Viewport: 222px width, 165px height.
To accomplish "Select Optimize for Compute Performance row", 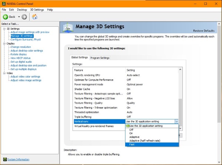I will (126, 80).
